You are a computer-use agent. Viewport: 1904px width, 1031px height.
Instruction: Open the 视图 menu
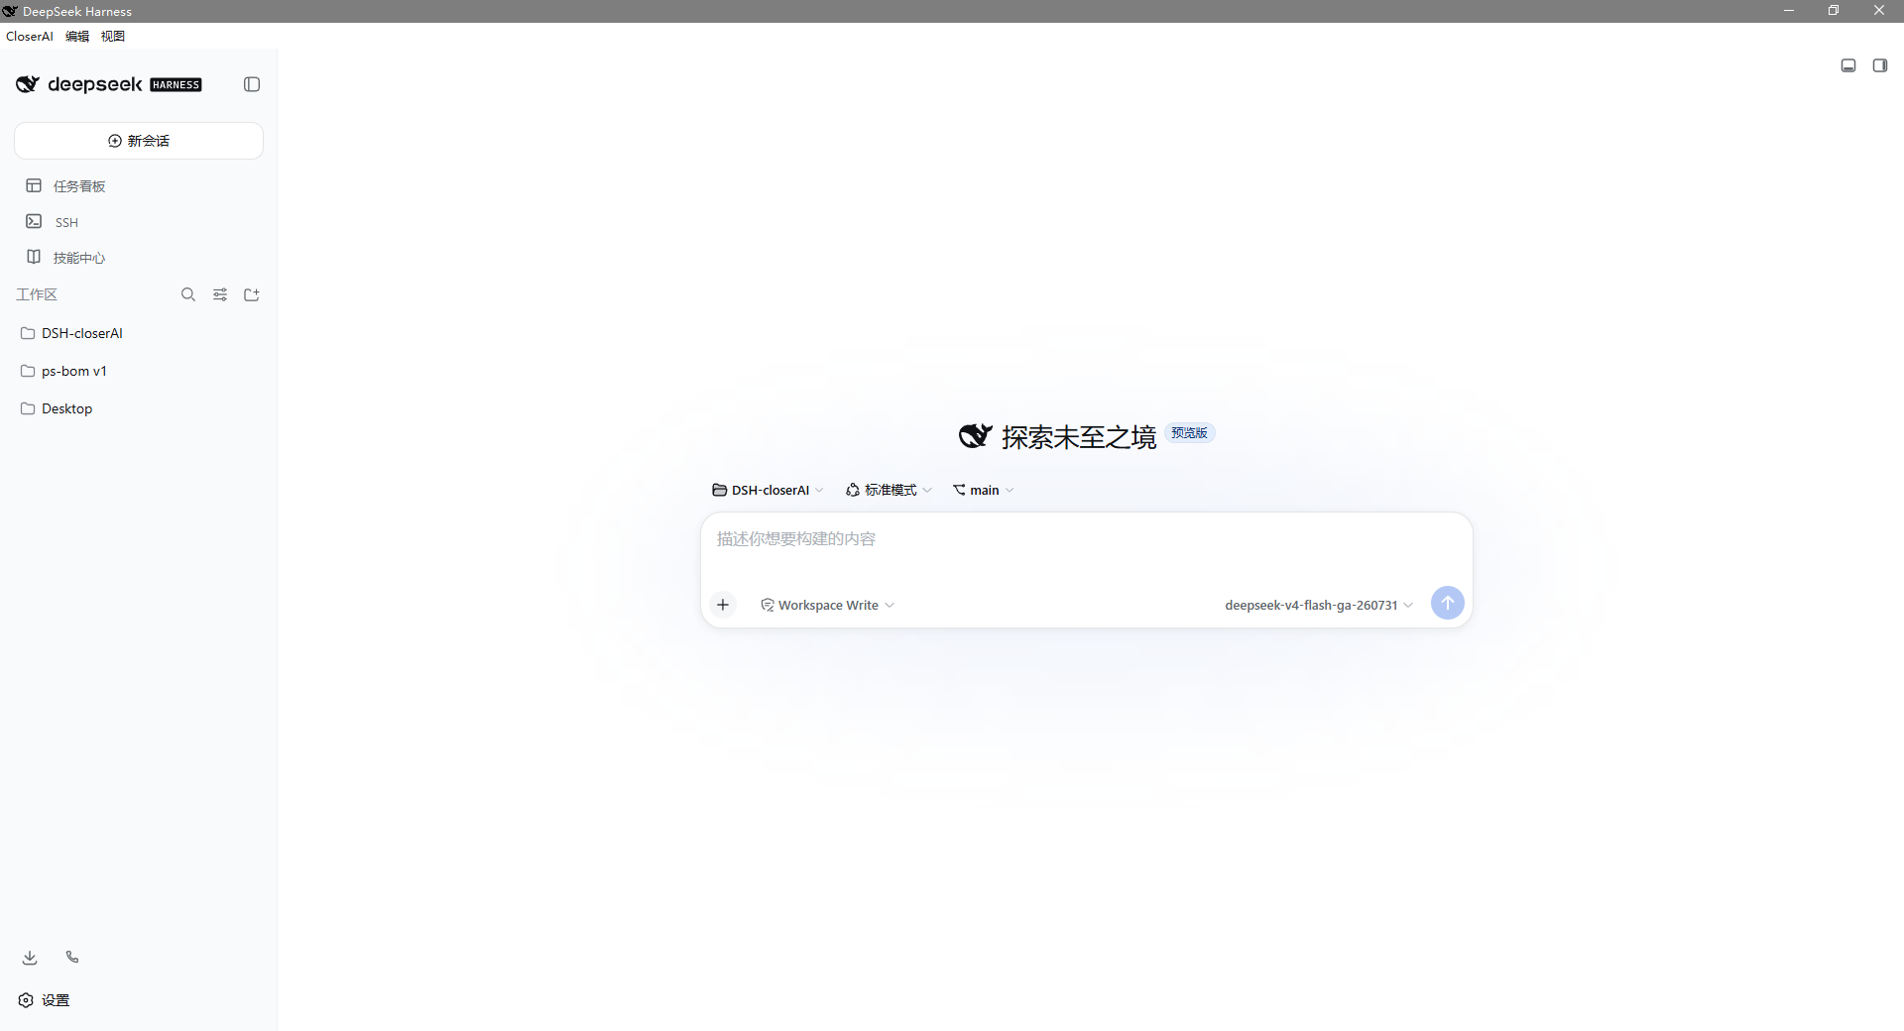click(113, 37)
